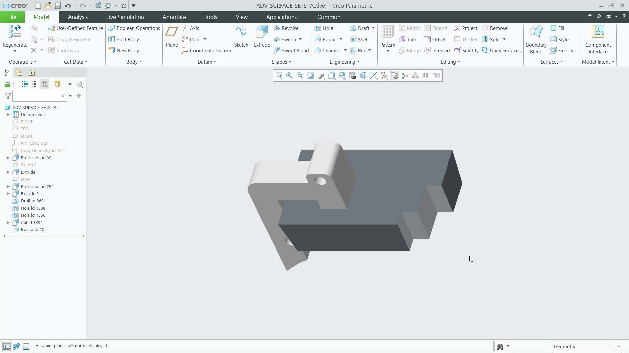This screenshot has width=629, height=353.
Task: Expand the Protrusion id 39 tree node
Action: [8, 158]
